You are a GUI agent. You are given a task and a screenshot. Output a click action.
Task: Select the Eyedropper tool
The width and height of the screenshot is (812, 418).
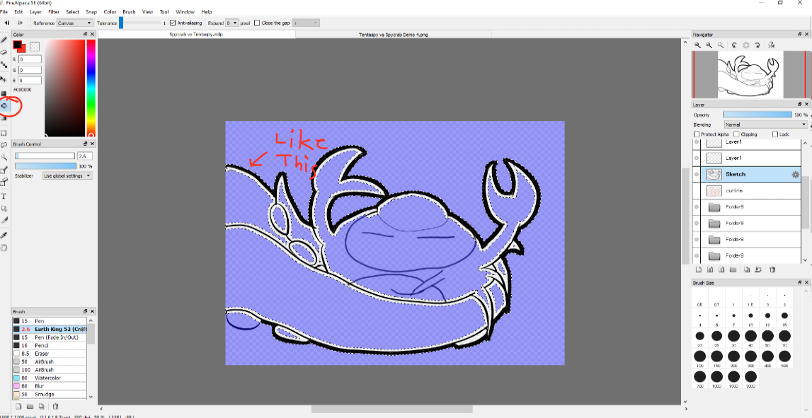[x=4, y=235]
